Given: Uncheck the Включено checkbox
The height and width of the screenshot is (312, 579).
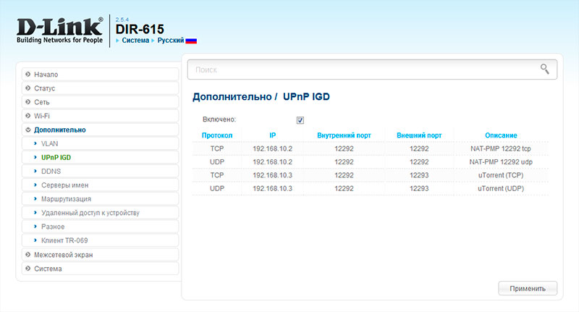Looking at the screenshot, I should click(x=300, y=120).
